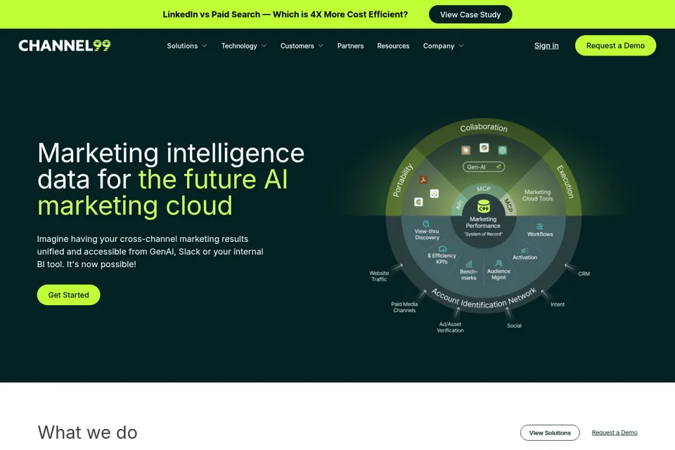Screen dimensions: 675x450
Task: Click the Benchmarks bar chart icon
Action: click(469, 264)
